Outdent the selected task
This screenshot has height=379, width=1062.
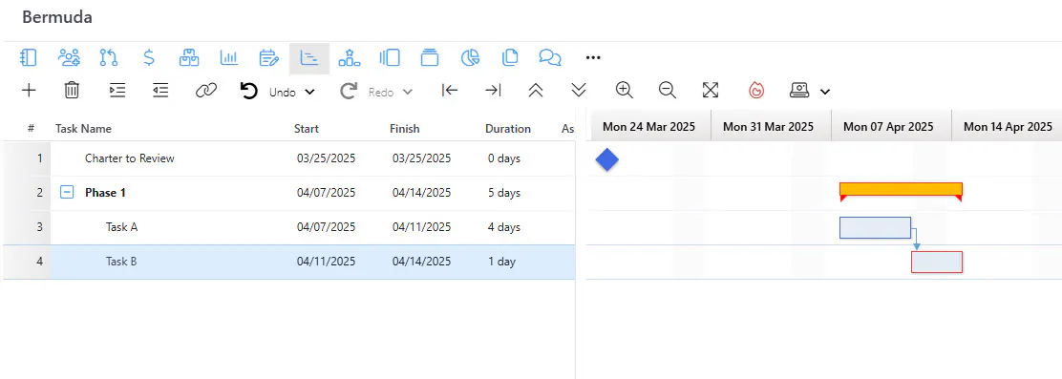(160, 91)
